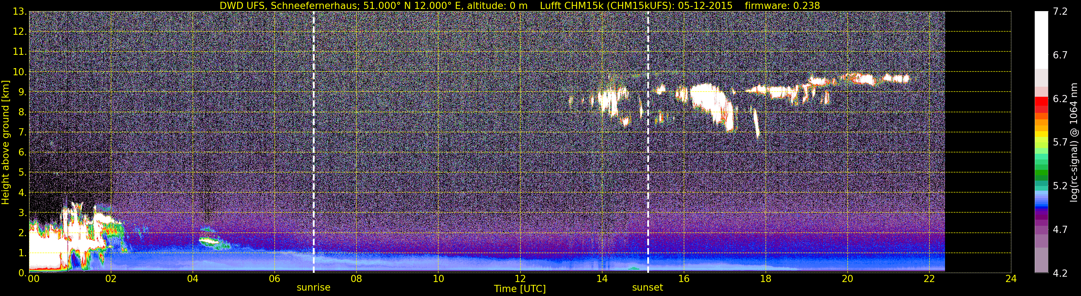
Task: Click the 'sunset' label below the axis
Action: (x=648, y=288)
